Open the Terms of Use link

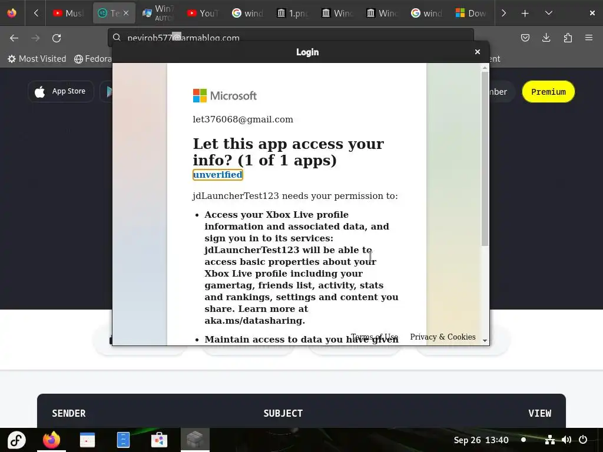coord(374,337)
